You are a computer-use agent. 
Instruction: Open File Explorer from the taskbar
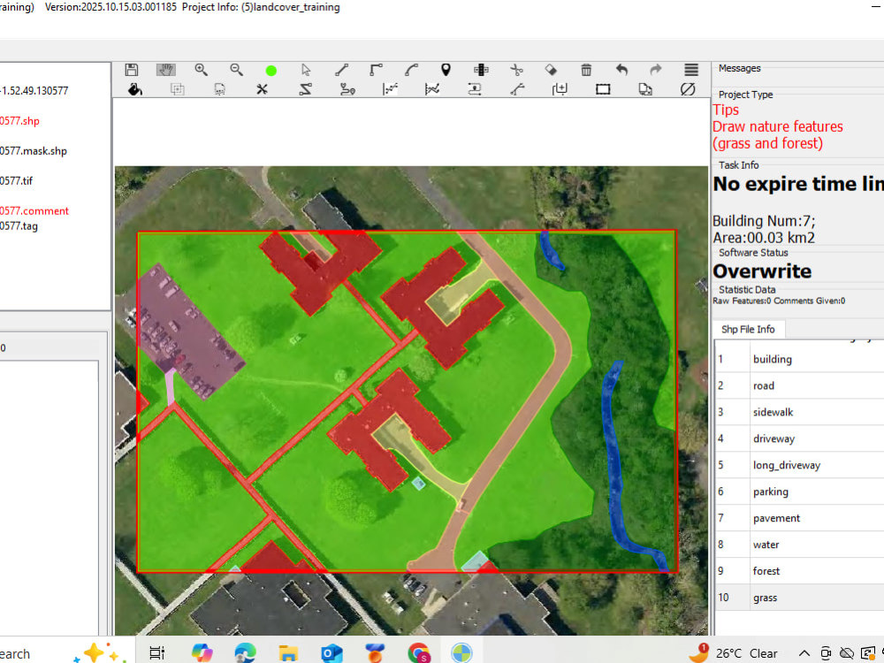click(x=289, y=653)
